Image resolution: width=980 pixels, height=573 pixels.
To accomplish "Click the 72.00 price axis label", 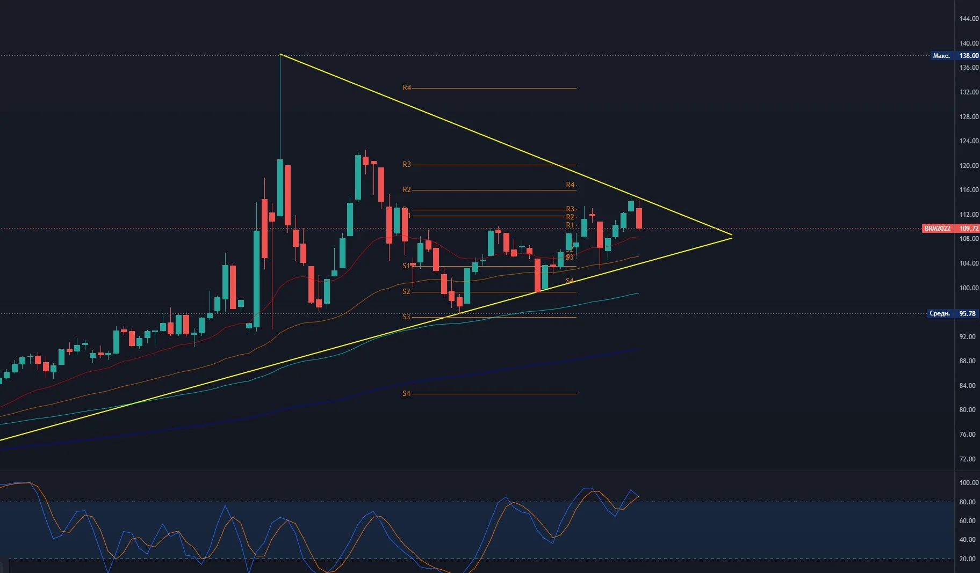I will 968,459.
